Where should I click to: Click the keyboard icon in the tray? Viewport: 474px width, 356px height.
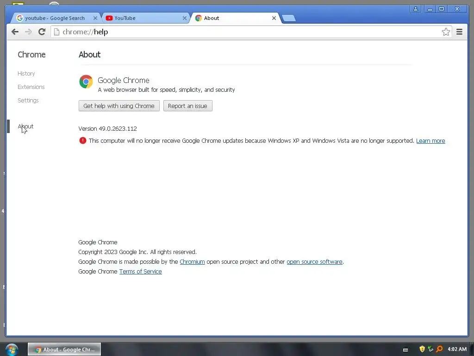[x=405, y=350]
